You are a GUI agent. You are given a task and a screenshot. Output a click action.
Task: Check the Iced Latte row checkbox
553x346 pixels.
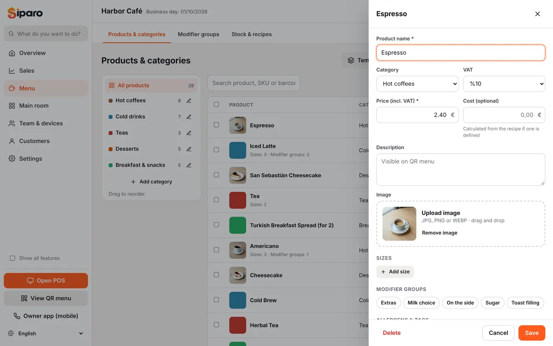217,150
